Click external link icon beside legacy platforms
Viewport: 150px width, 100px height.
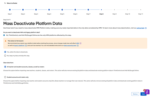point(26,45)
